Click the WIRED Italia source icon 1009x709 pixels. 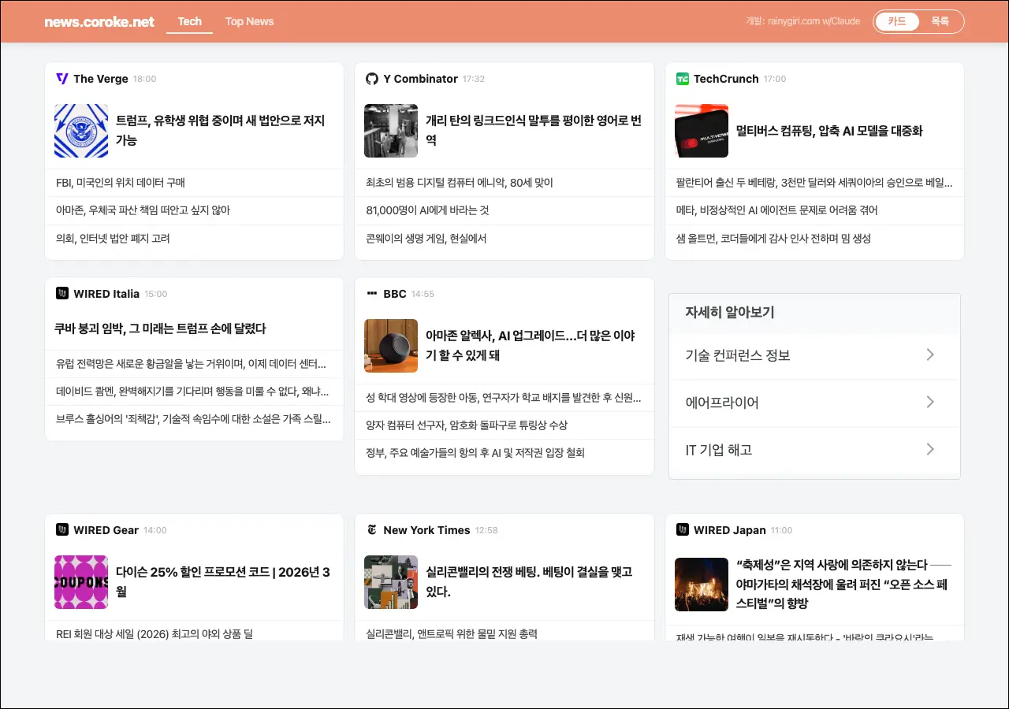coord(62,294)
